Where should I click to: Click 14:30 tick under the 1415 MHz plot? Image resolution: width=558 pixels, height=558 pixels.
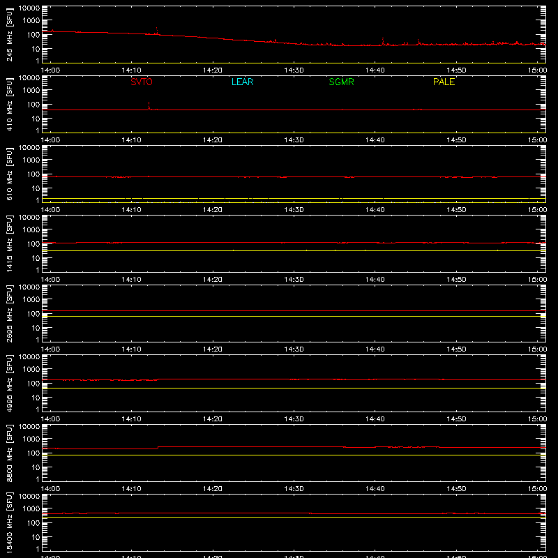294,280
